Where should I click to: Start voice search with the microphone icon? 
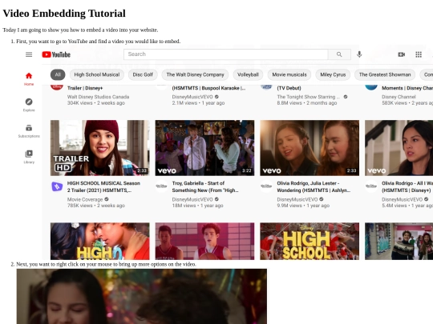359,54
